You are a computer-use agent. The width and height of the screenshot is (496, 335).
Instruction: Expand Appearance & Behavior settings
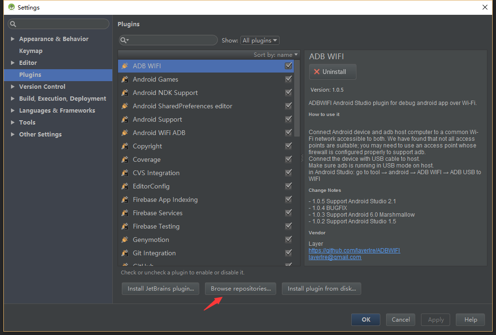(x=12, y=39)
